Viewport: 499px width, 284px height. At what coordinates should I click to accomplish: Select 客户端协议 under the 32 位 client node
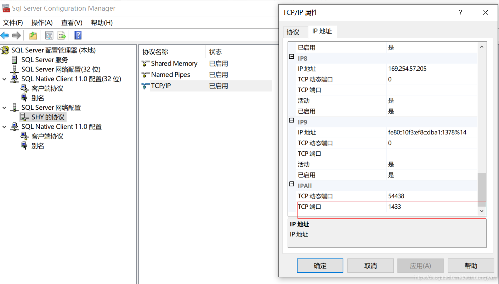click(47, 88)
